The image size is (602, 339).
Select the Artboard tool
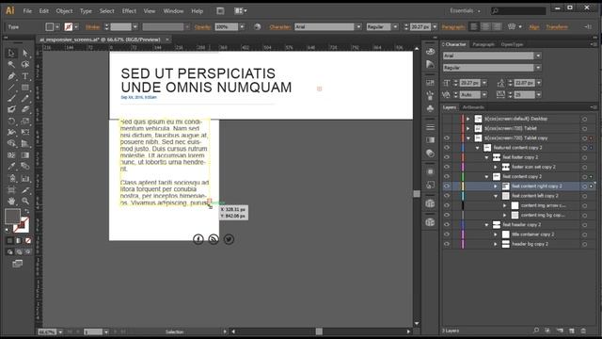tap(11, 190)
